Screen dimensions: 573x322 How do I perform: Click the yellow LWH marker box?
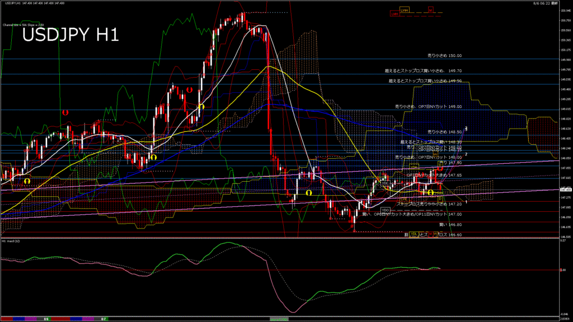point(404,10)
